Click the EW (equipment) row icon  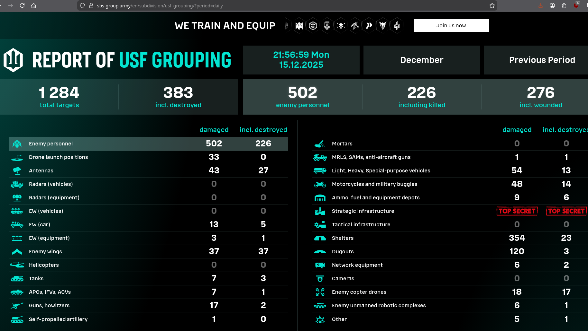pyautogui.click(x=17, y=238)
